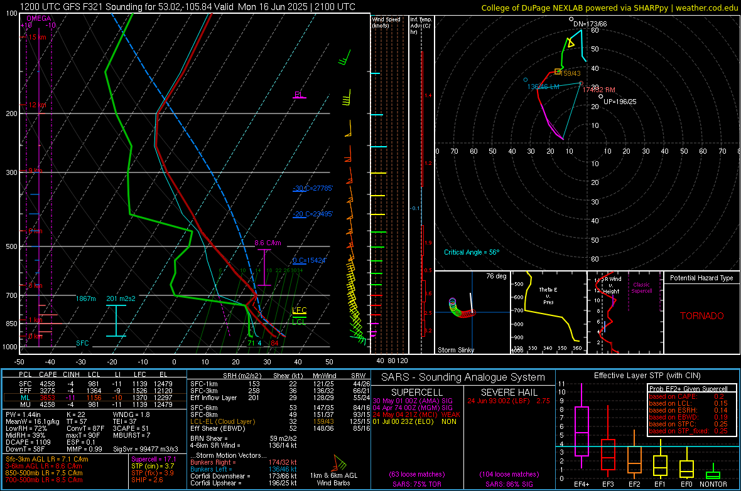Image resolution: width=741 pixels, height=491 pixels.
Task: Click the 'Critical Angle = 56°' text
Action: pos(472,252)
